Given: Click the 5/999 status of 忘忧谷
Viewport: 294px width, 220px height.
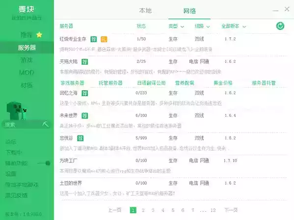Looking at the screenshot, I should pyautogui.click(x=141, y=138).
